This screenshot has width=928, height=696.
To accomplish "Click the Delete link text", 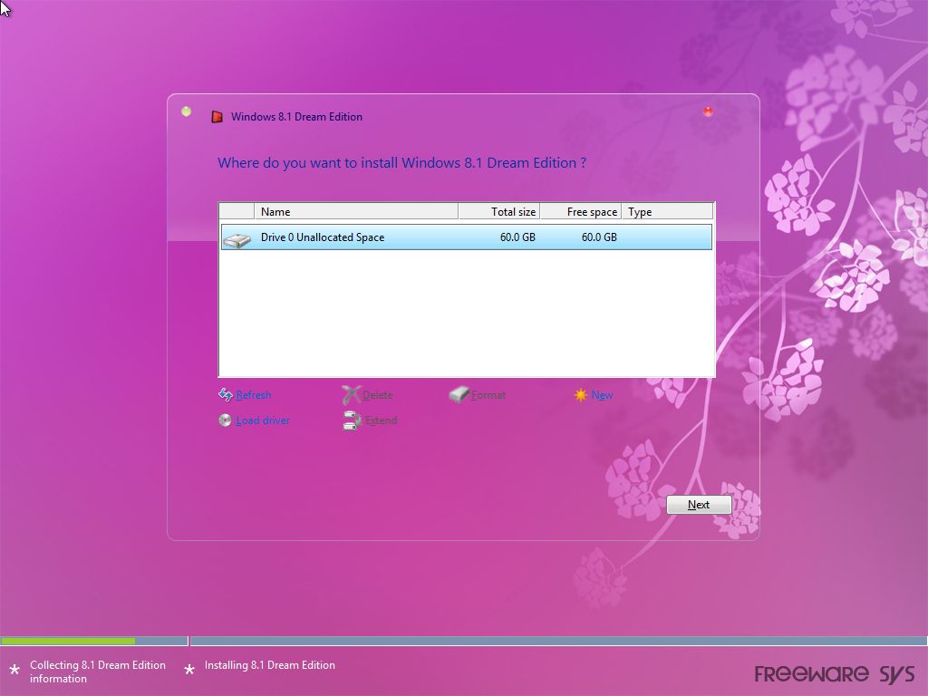I will 378,395.
